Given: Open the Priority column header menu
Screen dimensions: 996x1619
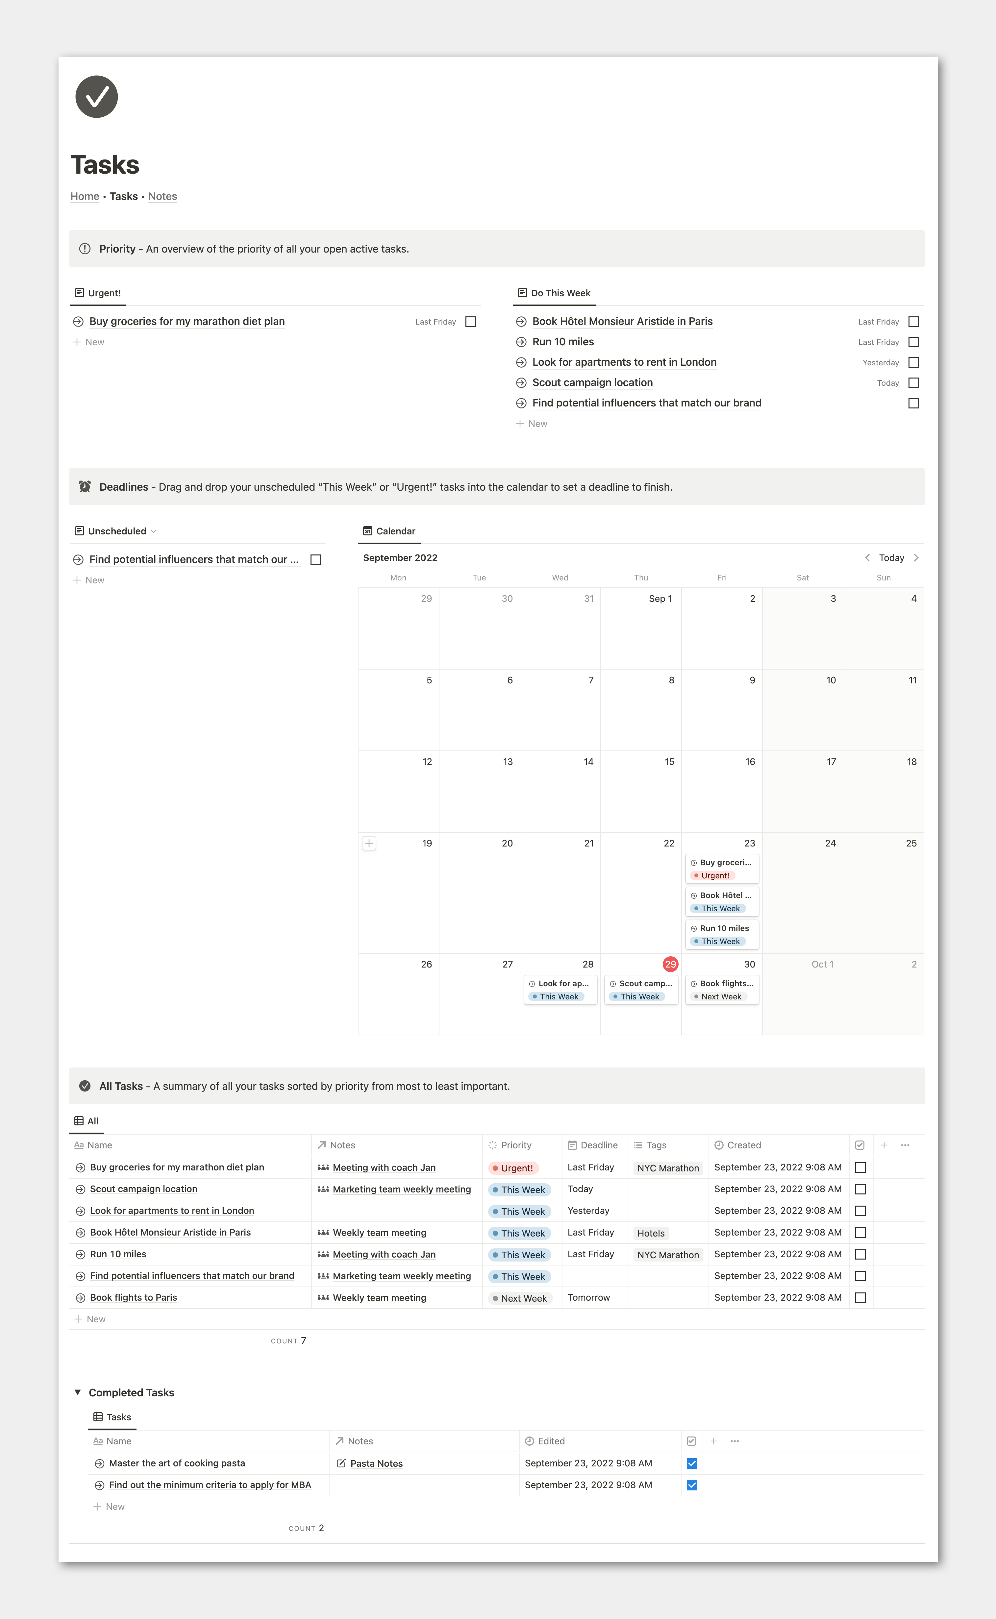Looking at the screenshot, I should pyautogui.click(x=516, y=1145).
